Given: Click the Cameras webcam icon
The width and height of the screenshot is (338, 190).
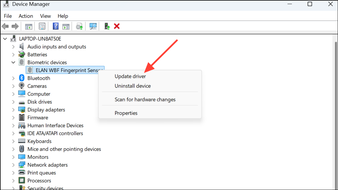Looking at the screenshot, I should pyautogui.click(x=22, y=86).
